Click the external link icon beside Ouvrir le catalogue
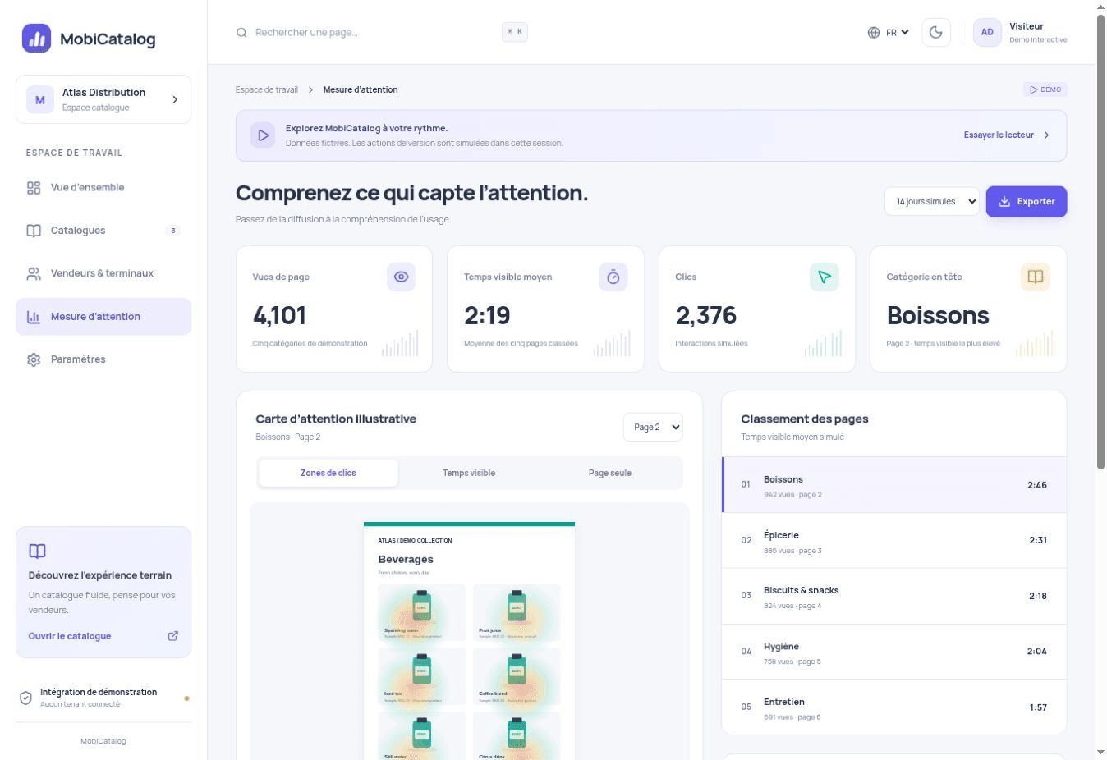The width and height of the screenshot is (1107, 760). (173, 636)
